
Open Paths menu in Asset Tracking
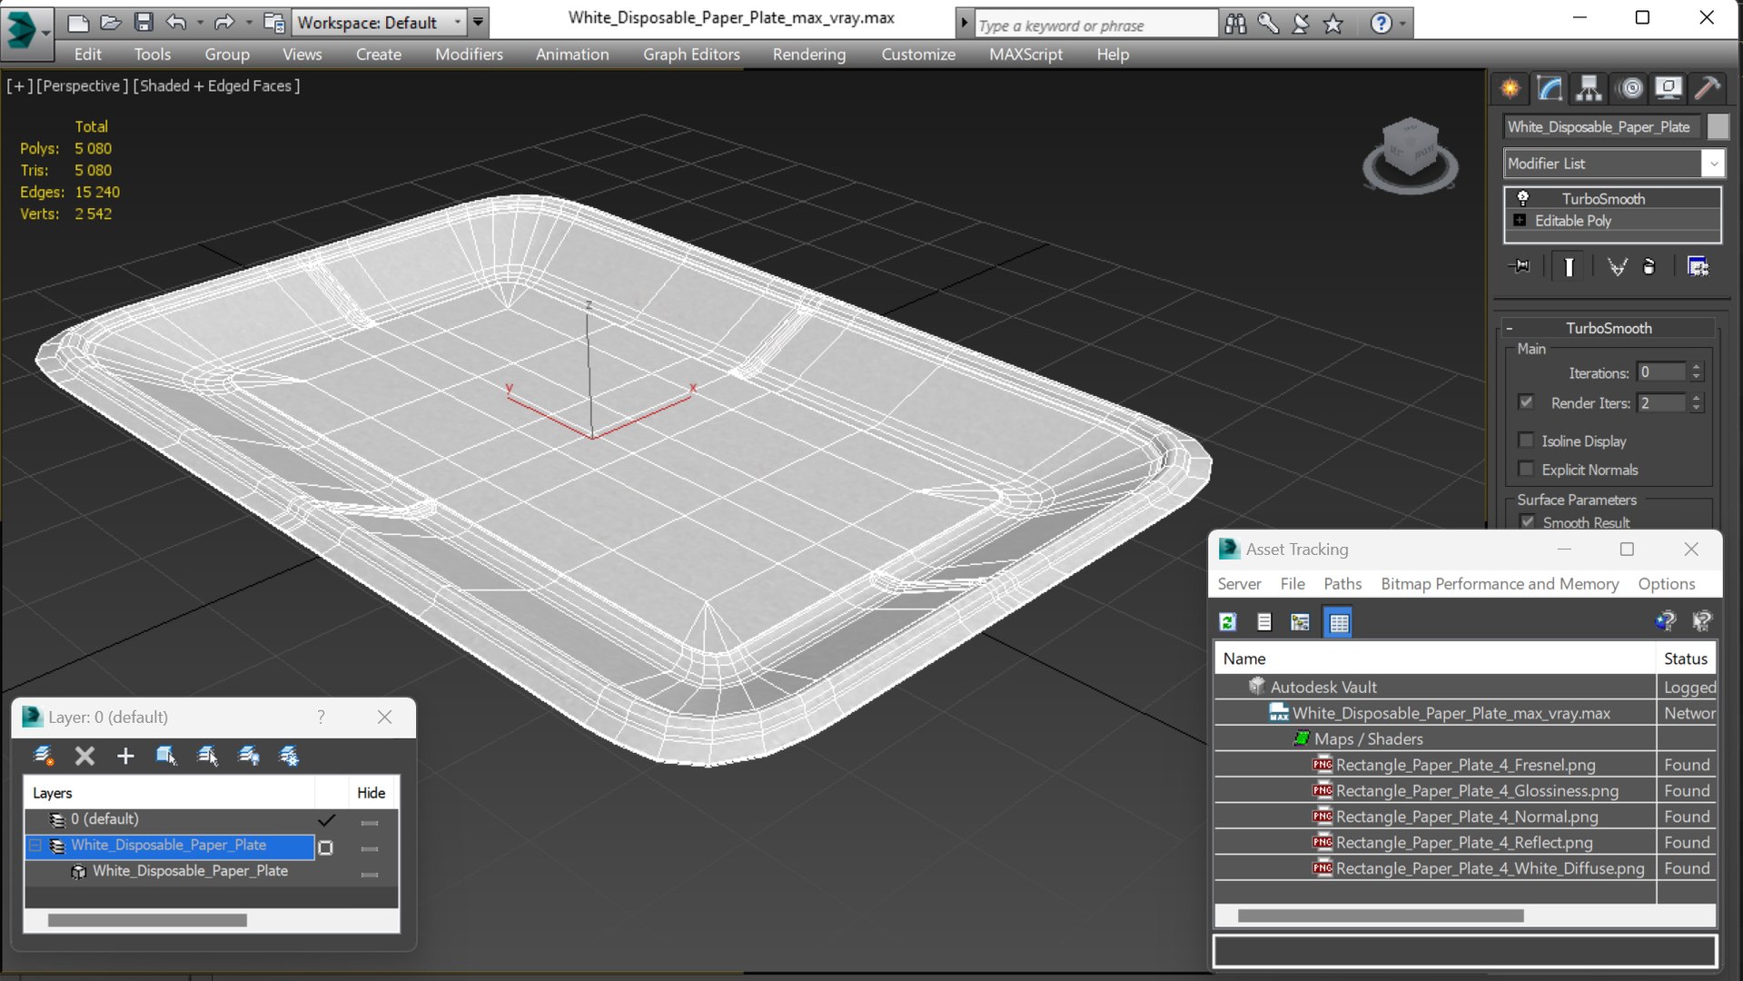coord(1342,584)
